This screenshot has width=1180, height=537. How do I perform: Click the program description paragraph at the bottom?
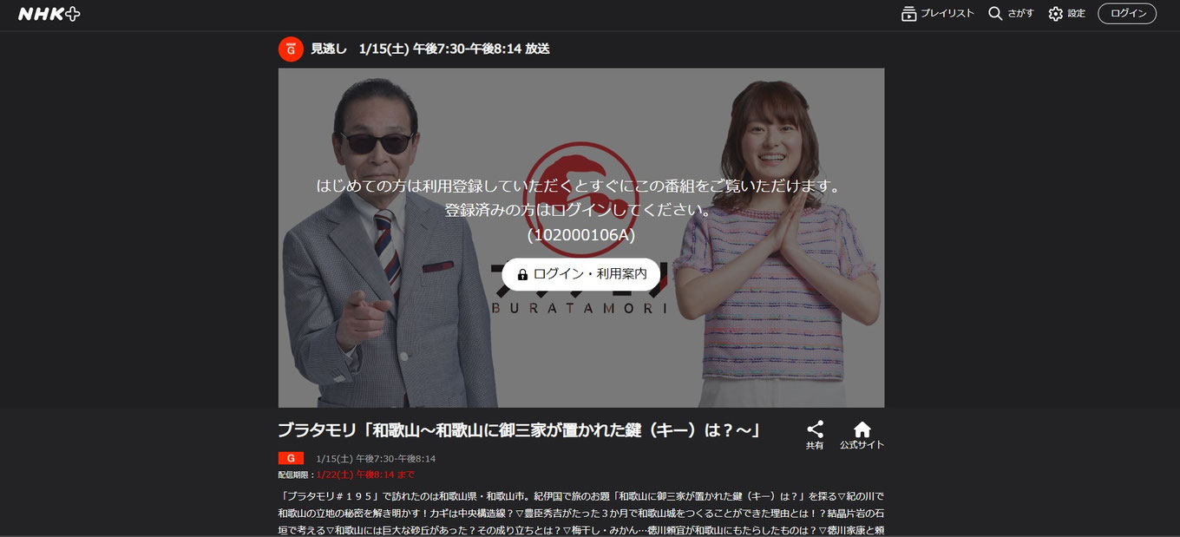(x=580, y=512)
